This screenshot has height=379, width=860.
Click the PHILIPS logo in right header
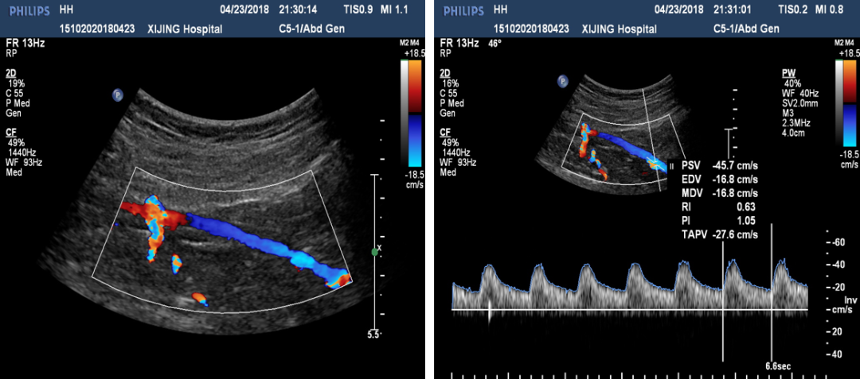(x=461, y=11)
